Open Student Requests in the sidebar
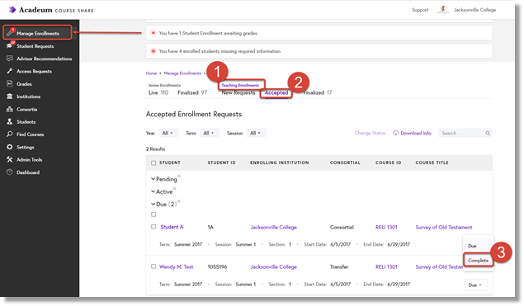The width and height of the screenshot is (524, 306). coord(35,46)
